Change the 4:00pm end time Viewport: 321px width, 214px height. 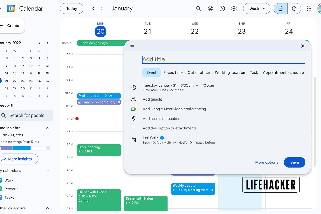207,85
